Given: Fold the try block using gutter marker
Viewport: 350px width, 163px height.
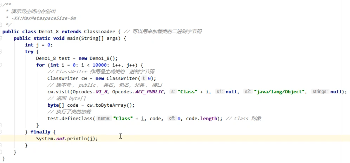Looking at the screenshot, I should 1,52.
